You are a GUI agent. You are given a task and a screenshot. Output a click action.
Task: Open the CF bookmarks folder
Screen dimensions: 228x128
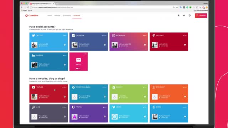point(30,11)
